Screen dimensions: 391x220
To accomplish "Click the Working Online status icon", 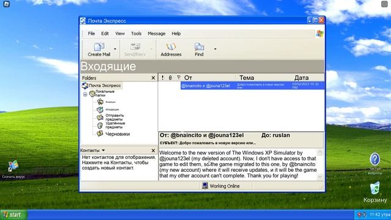I will 205,186.
